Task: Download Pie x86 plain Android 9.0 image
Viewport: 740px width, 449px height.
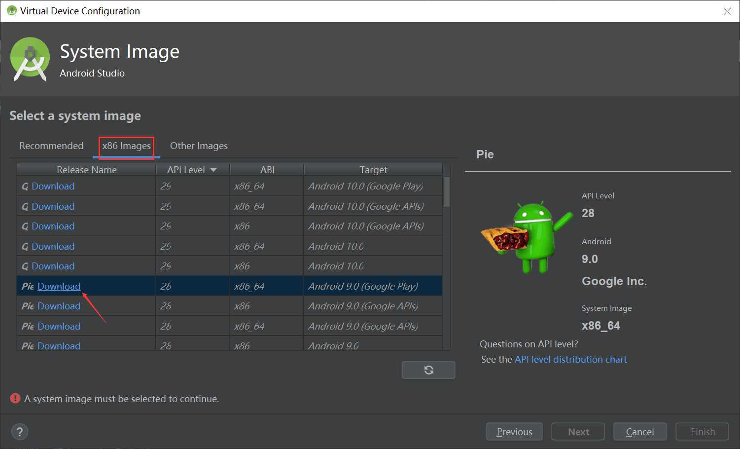Action: click(x=59, y=345)
